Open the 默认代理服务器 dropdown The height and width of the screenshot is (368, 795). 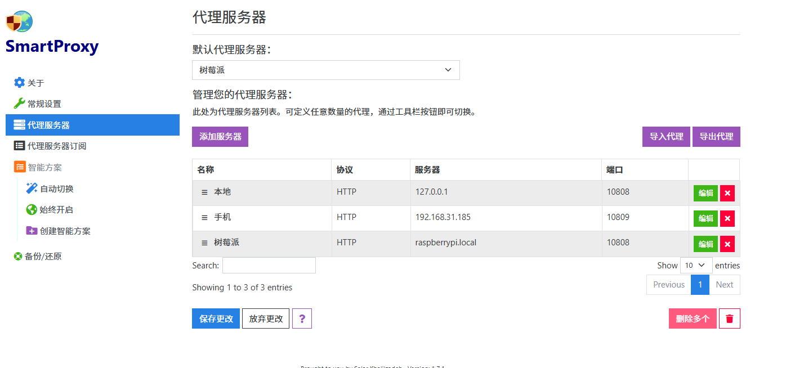(x=325, y=70)
